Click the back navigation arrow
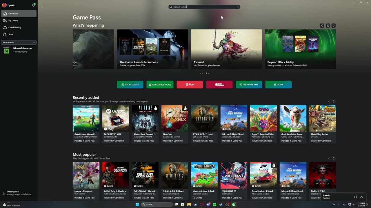 tap(42, 7)
